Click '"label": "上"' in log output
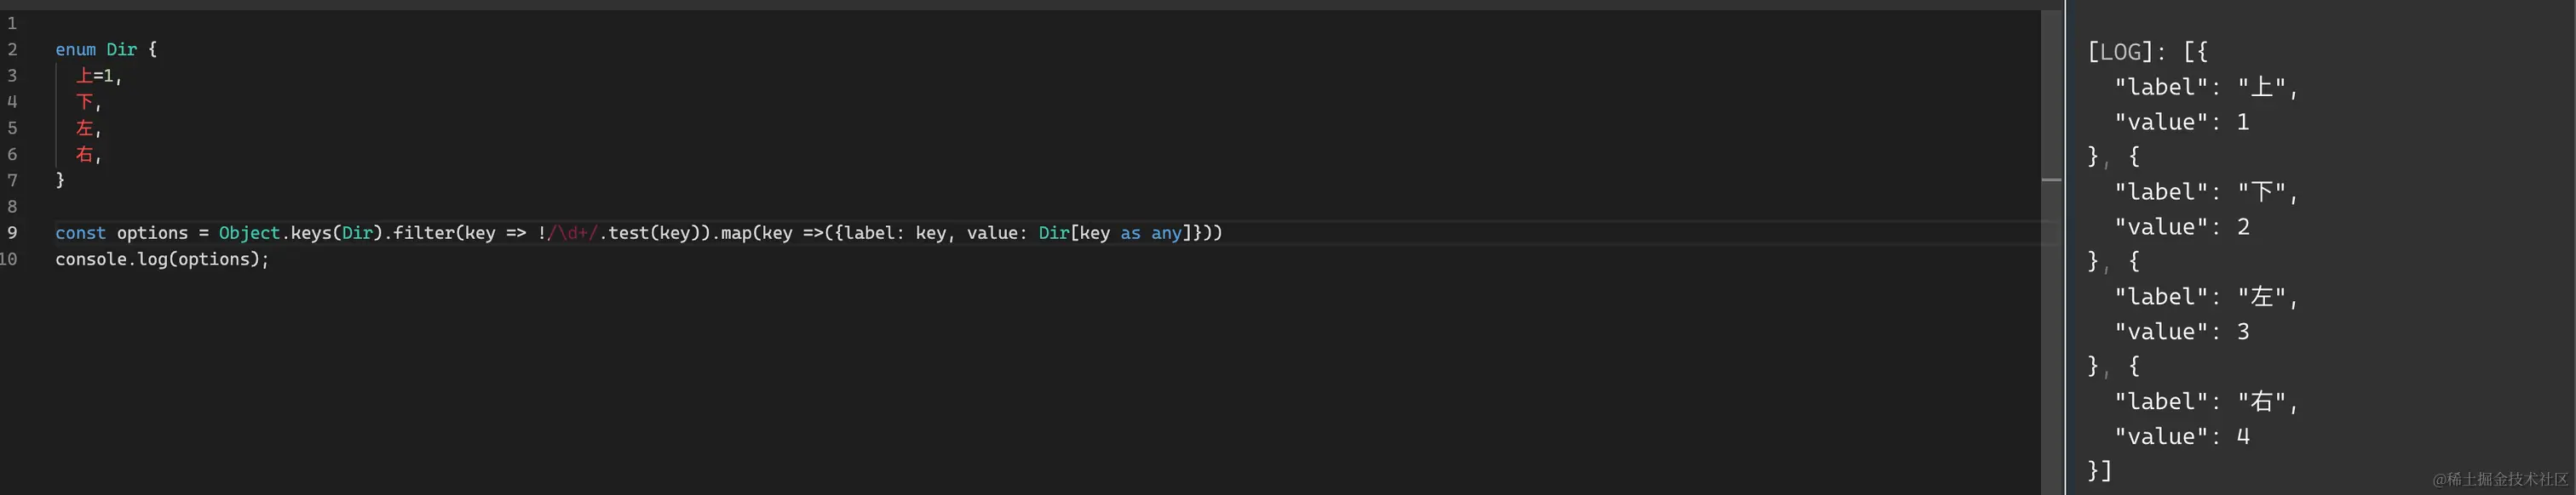This screenshot has height=495, width=2576. (2202, 87)
